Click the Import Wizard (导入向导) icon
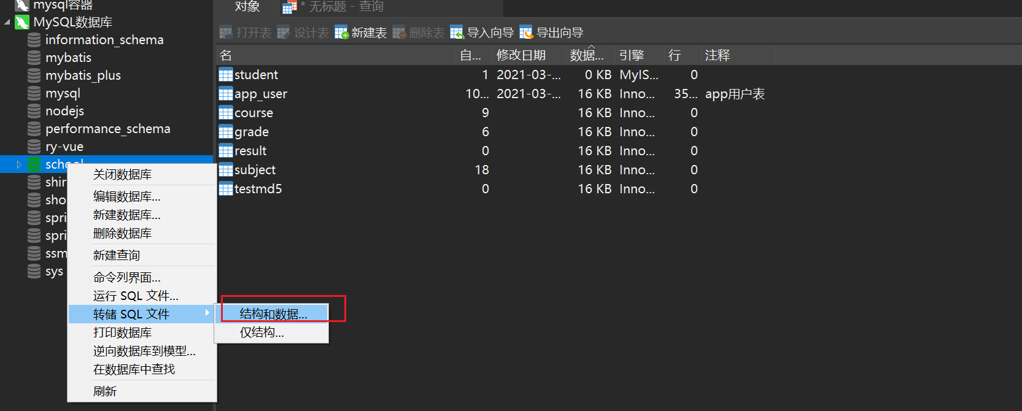 tap(457, 33)
